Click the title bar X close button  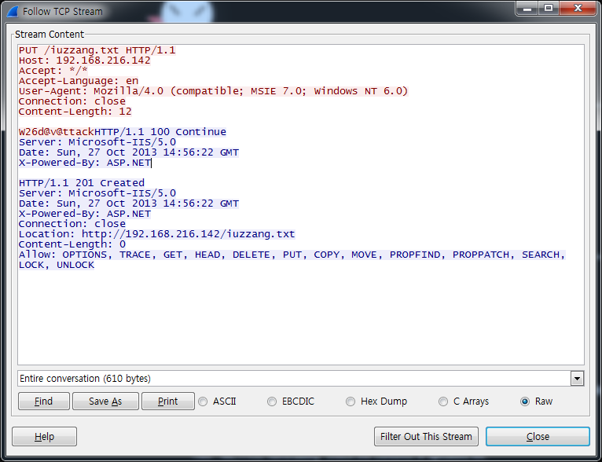coord(578,9)
